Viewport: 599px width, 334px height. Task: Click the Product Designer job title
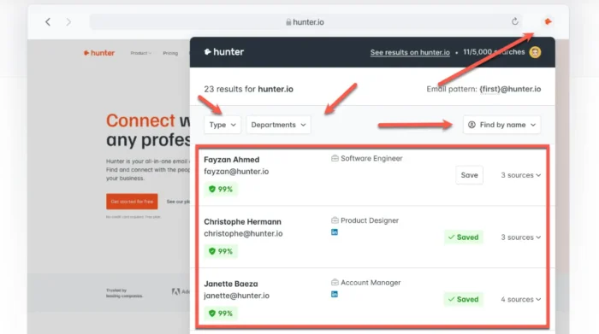tap(370, 220)
